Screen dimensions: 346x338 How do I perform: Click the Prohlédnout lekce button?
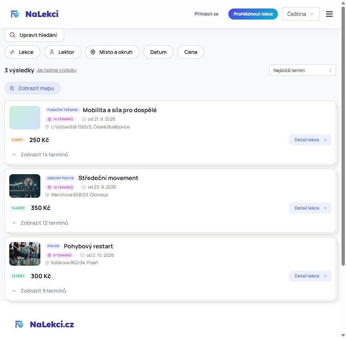pyautogui.click(x=253, y=14)
